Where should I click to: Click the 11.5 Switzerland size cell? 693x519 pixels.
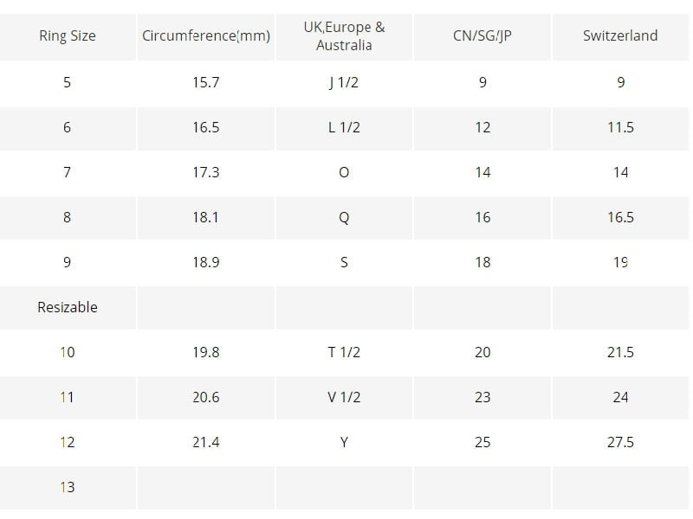[620, 127]
